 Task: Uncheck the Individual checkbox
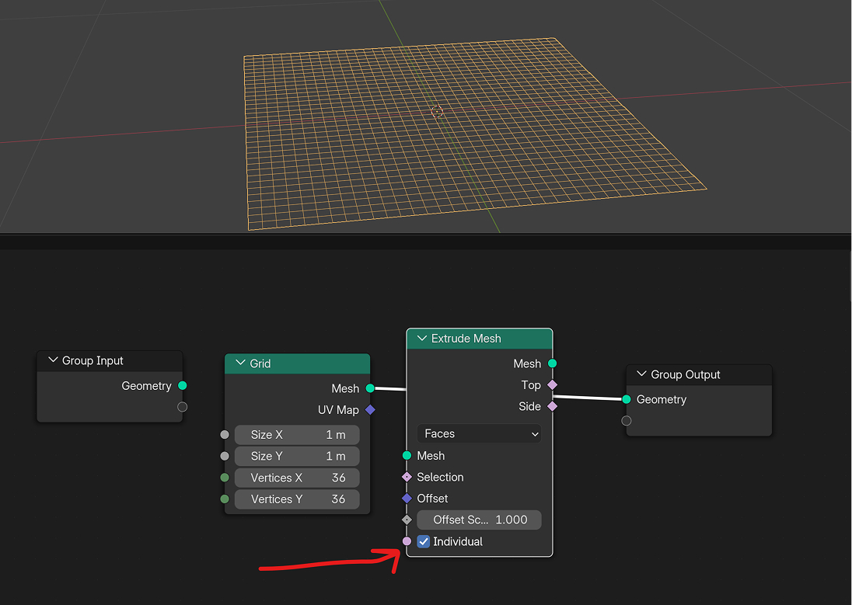click(x=424, y=541)
